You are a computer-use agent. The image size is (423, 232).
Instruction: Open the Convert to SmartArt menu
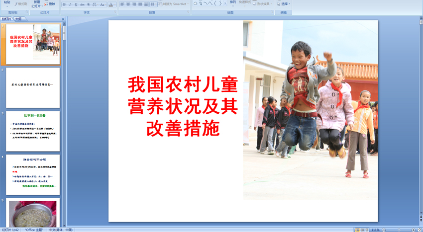click(174, 4)
